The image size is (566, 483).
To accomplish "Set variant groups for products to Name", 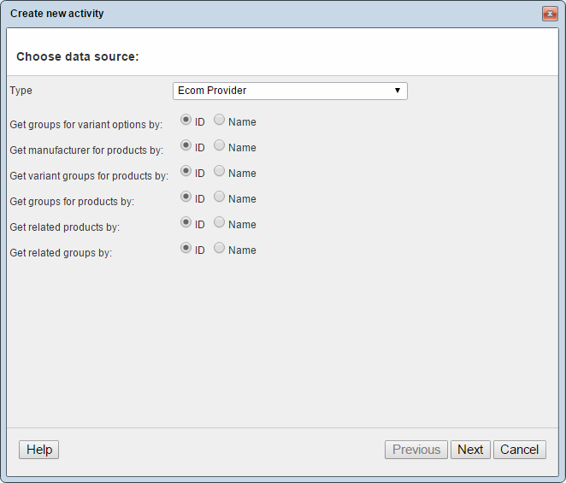I will click(220, 172).
